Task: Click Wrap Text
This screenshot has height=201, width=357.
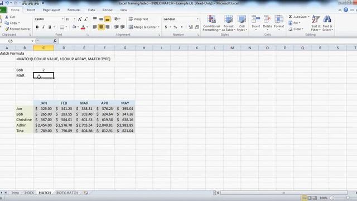Action: click(x=138, y=19)
